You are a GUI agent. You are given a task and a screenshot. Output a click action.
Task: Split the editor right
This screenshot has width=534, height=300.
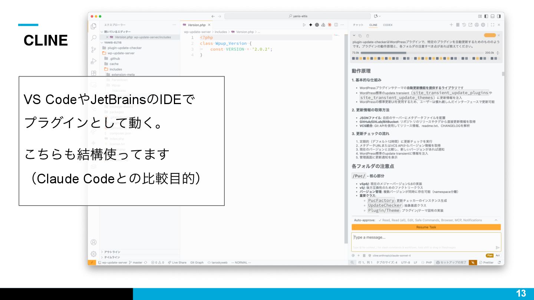coord(336,25)
